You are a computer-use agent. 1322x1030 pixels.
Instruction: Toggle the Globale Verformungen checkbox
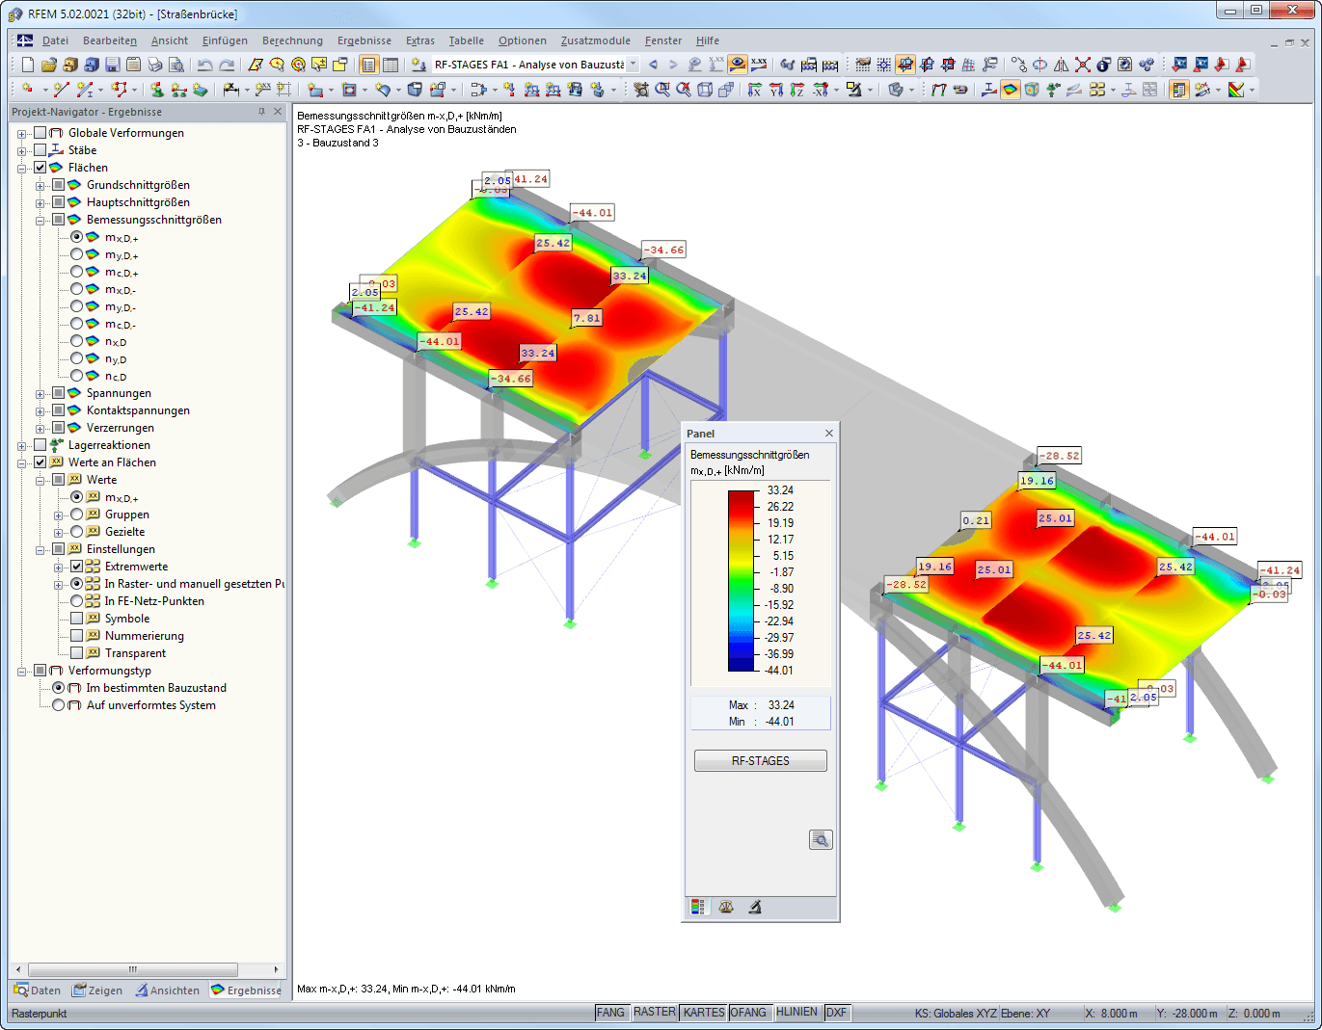40,133
